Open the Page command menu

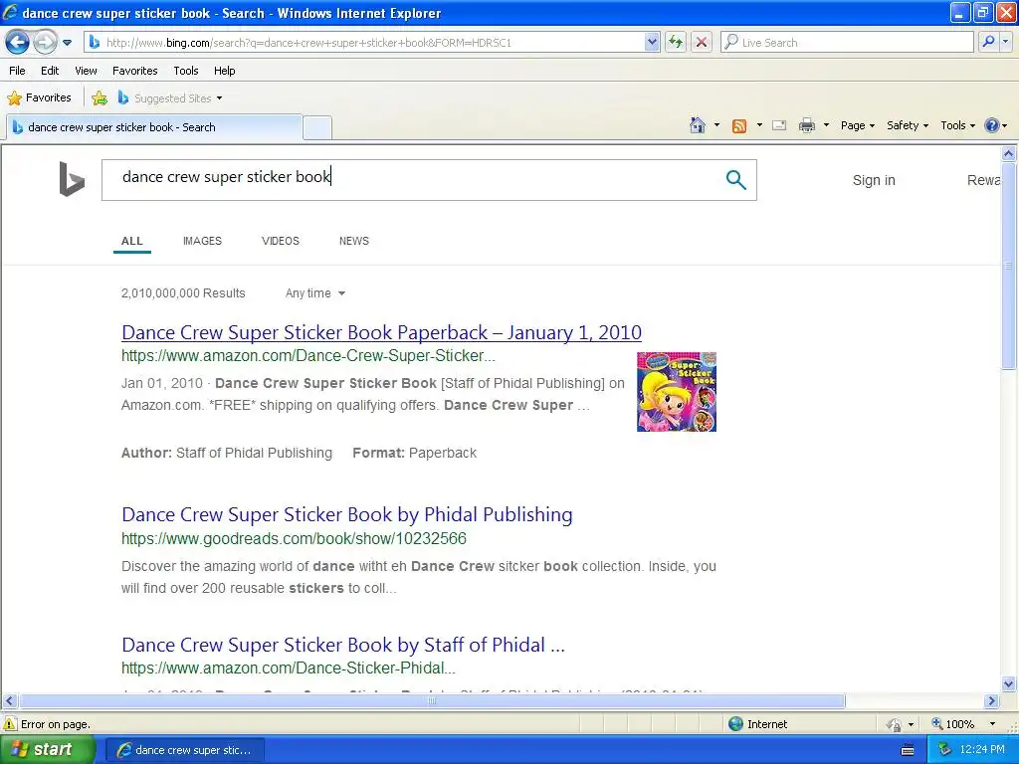[x=857, y=125]
